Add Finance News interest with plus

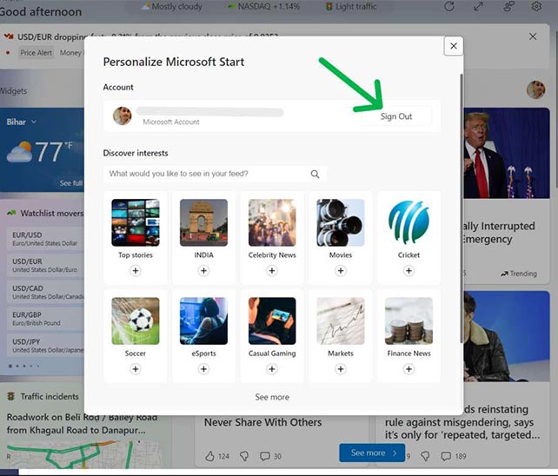[x=409, y=369]
